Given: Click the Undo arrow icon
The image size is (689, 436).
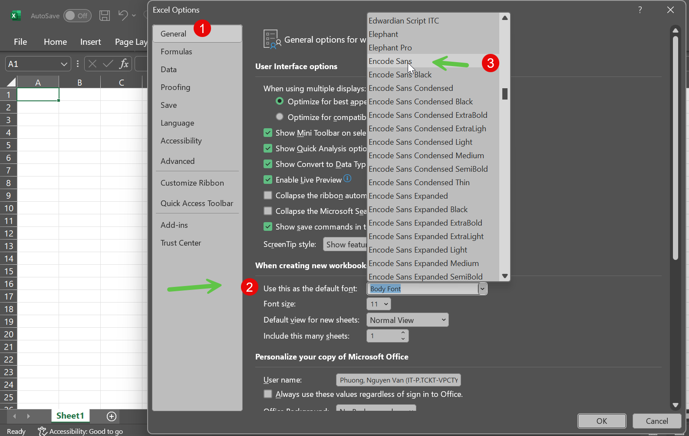Looking at the screenshot, I should coord(123,16).
